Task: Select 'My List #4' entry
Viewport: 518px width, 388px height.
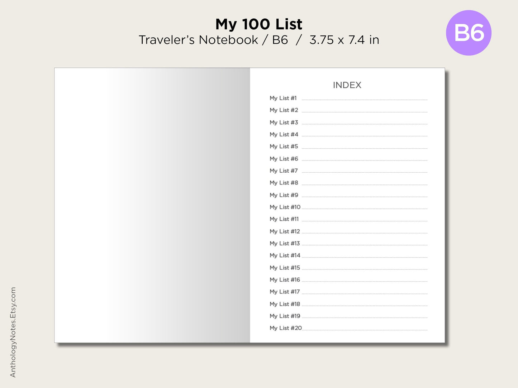Action: coord(284,135)
